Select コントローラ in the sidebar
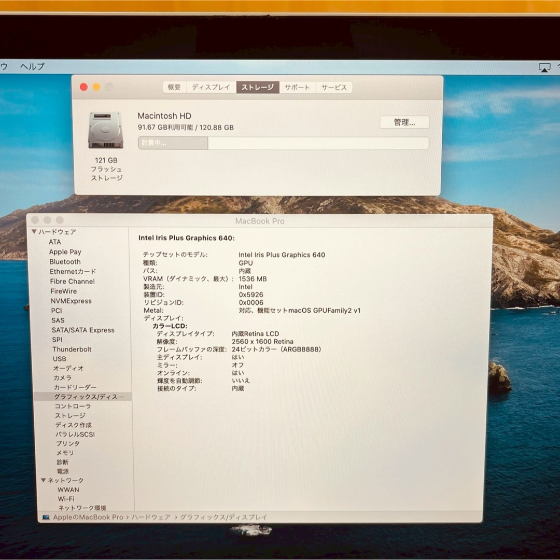560x560 pixels. coord(73,406)
